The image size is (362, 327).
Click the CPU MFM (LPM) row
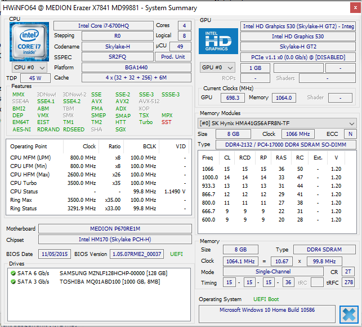[x=98, y=158]
